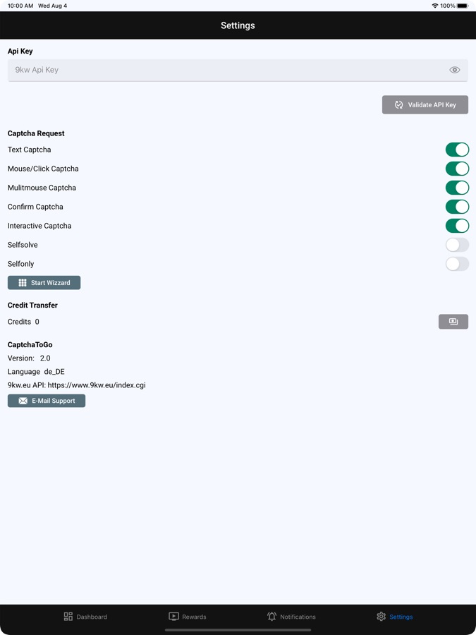
Task: Focus the 9kw Api Key field
Action: coord(226,70)
